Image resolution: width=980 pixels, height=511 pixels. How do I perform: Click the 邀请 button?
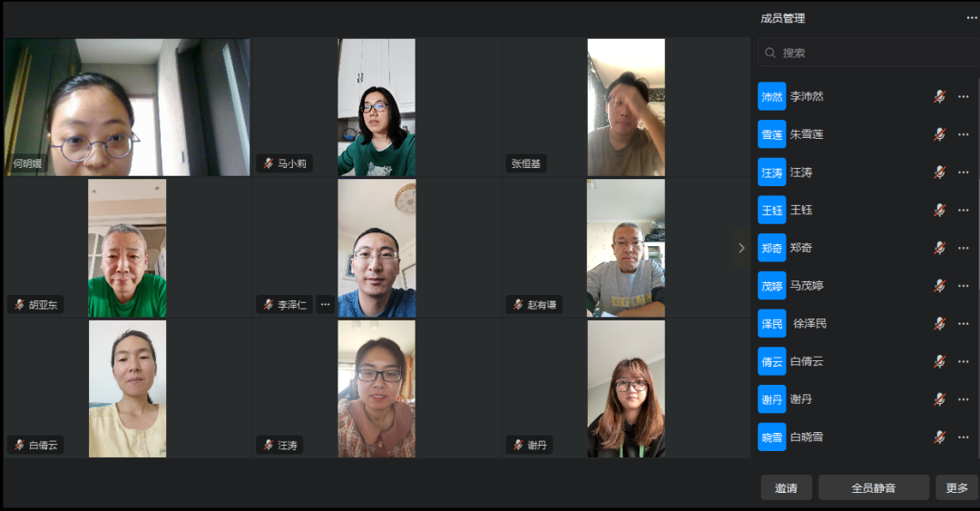(786, 488)
